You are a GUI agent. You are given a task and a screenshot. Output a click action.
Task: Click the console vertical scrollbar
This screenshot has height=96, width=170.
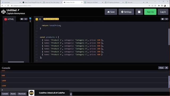point(169,82)
